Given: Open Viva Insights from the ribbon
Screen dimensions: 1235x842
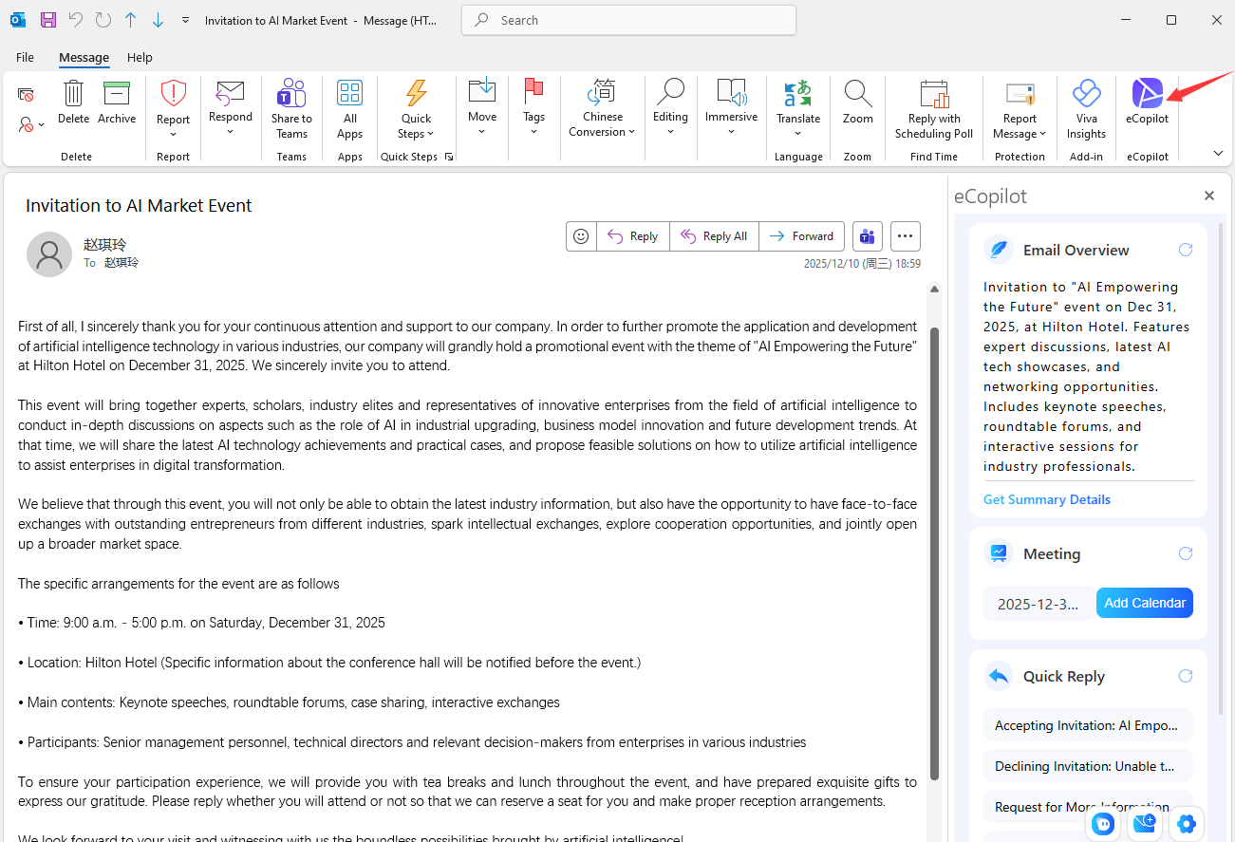Looking at the screenshot, I should pos(1085,109).
